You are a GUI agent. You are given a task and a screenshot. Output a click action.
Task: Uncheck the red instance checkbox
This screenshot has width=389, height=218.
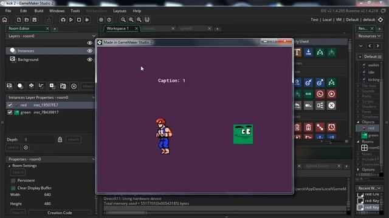[10, 105]
